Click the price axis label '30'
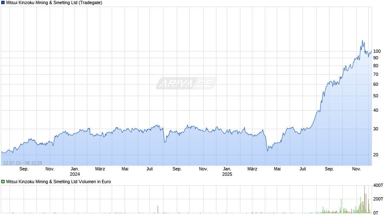The height and width of the screenshot is (217, 389). pos(376,129)
